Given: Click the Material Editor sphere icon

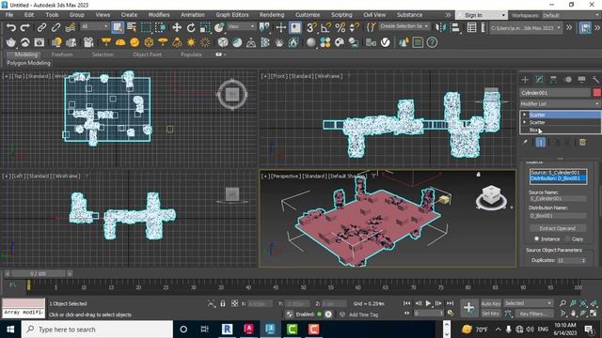Looking at the screenshot, I should click(311, 42).
